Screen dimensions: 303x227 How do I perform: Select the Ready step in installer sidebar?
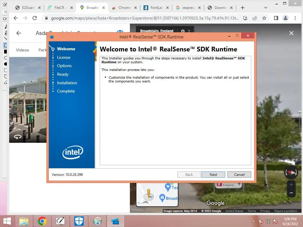pos(63,74)
